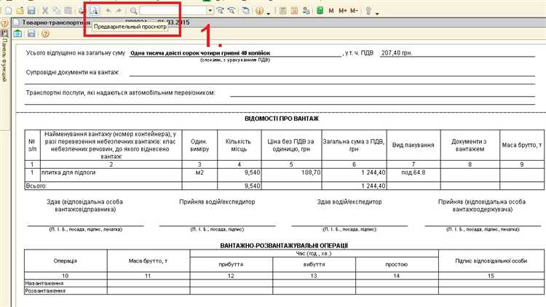The image size is (546, 307).
Task: Click the M+ memory add button
Action: [343, 10]
